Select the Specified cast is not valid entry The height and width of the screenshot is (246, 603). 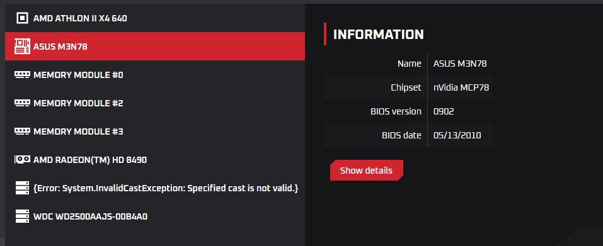(x=155, y=188)
